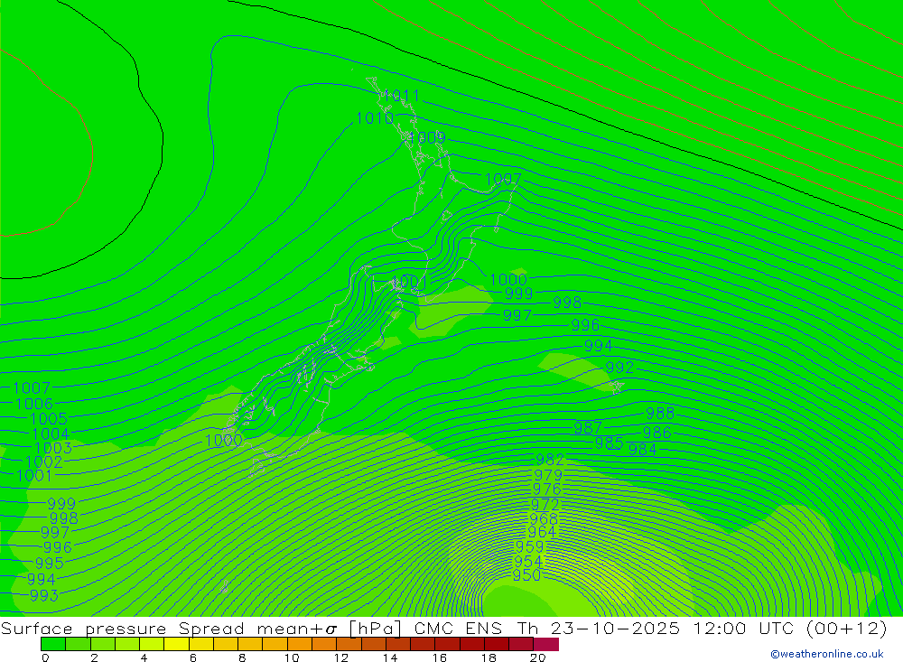Pick the orange swatch just after 10
Viewport: 903px width, 662px height.
(x=300, y=644)
